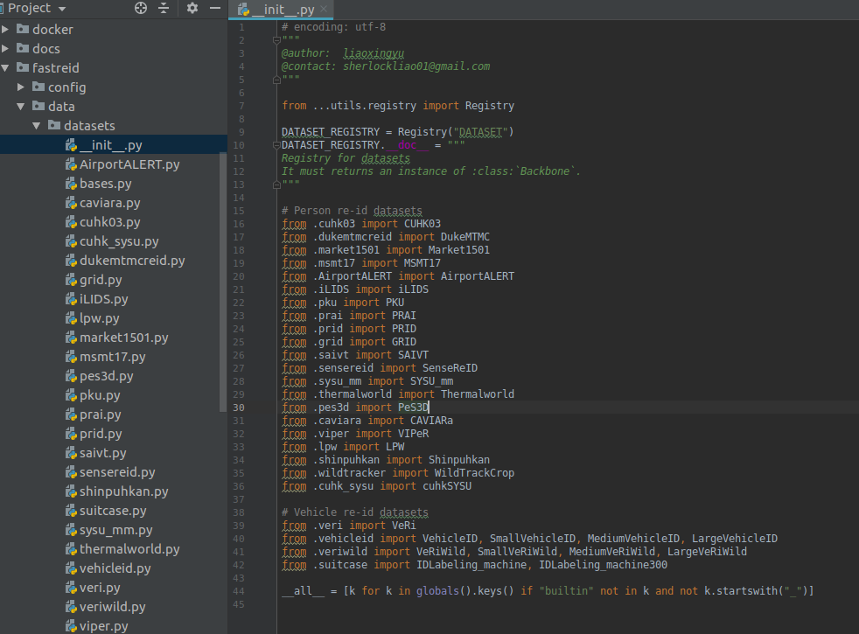Viewport: 859px width, 634px height.
Task: Fold the docstring at line 2
Action: 276,40
